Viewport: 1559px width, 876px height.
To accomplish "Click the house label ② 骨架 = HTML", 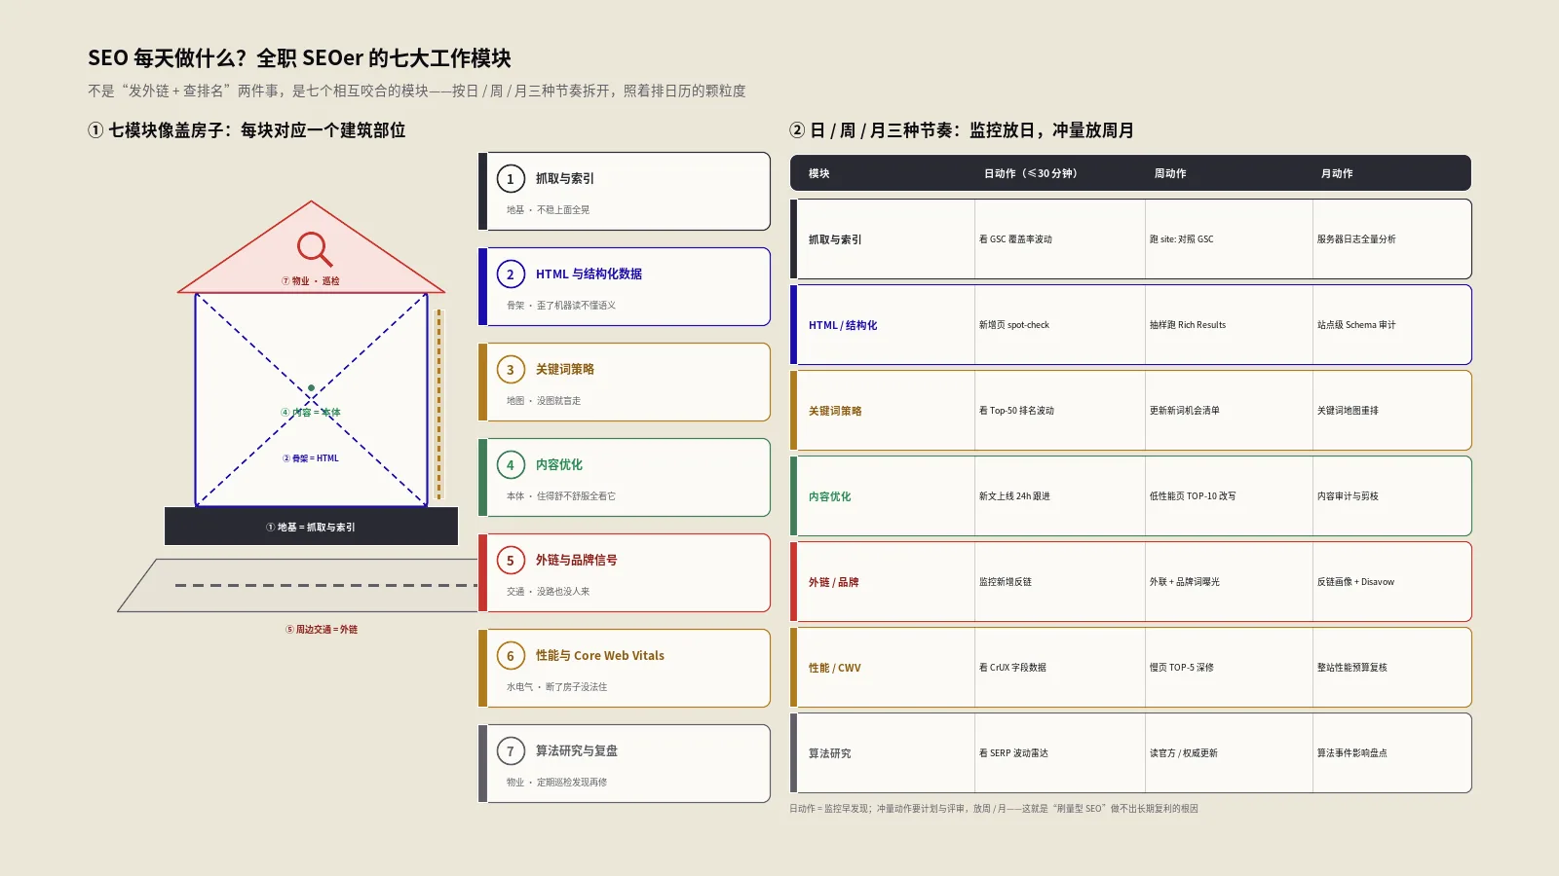I will [311, 458].
